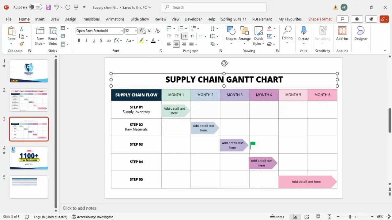The image size is (392, 220).
Task: Start Slide Show from status bar icon
Action: pos(330,217)
